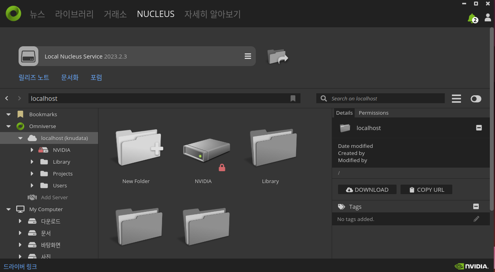Click the My Computer monitor icon
Image resolution: width=495 pixels, height=272 pixels.
[x=20, y=209]
